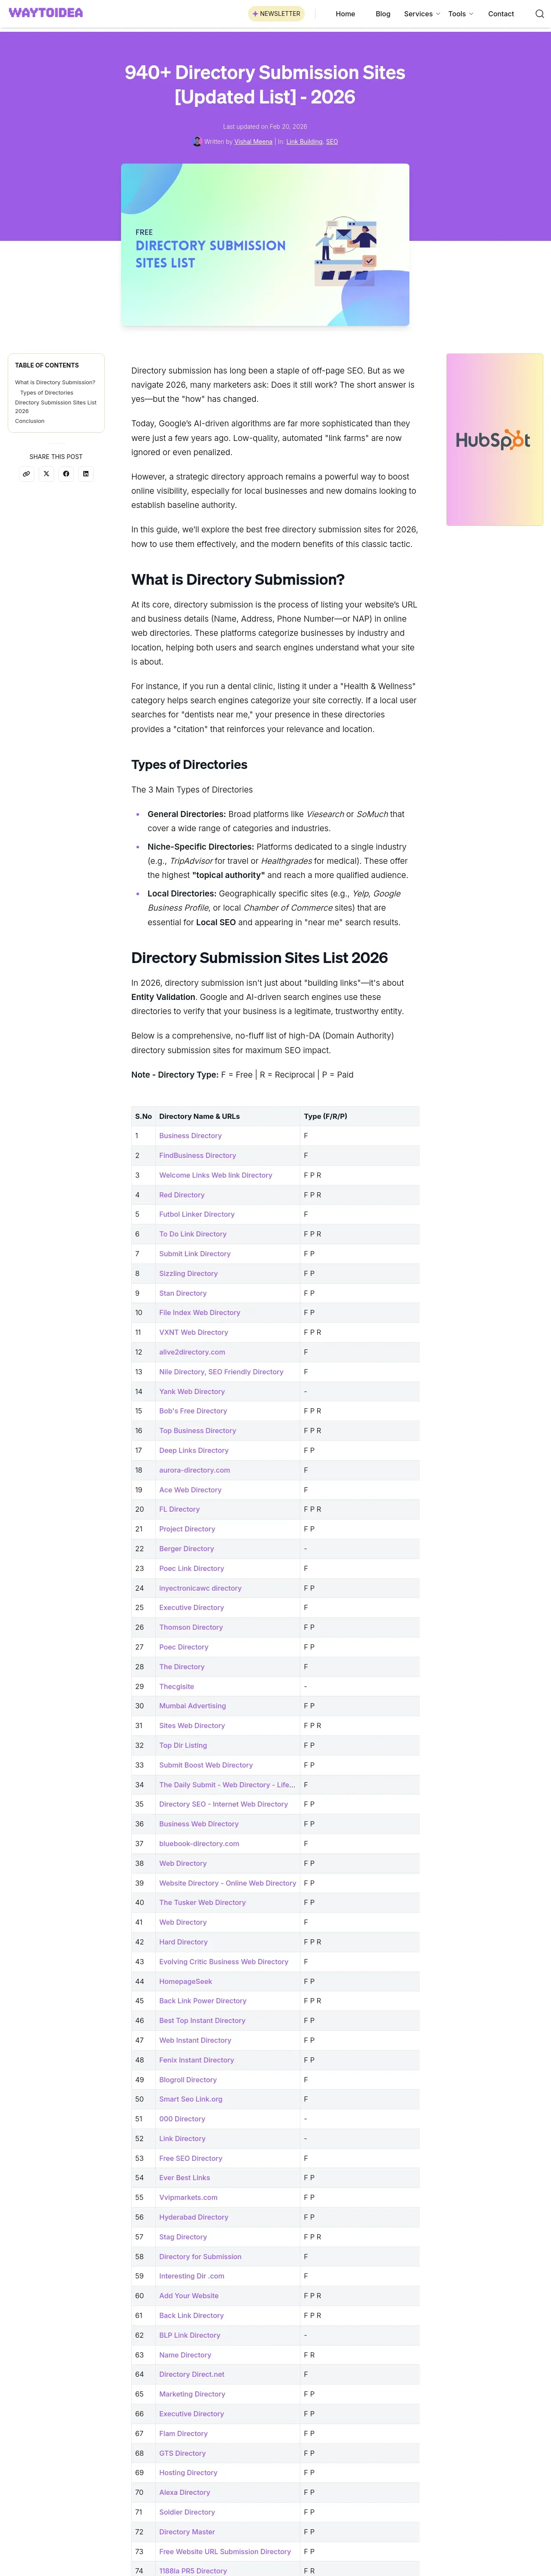This screenshot has height=2576, width=551.
Task: Click the WAYTOIDEA logo
Action: tap(46, 13)
